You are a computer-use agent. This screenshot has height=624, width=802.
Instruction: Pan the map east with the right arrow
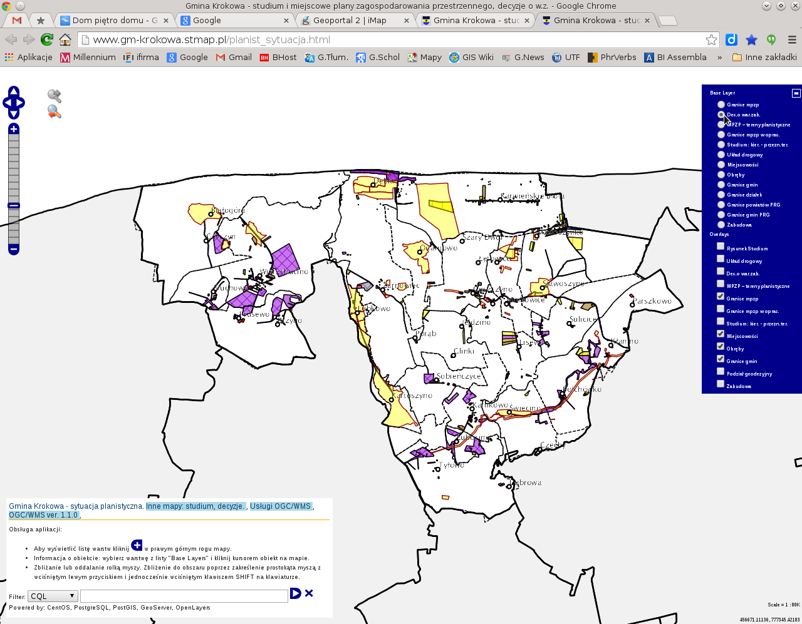pos(20,103)
